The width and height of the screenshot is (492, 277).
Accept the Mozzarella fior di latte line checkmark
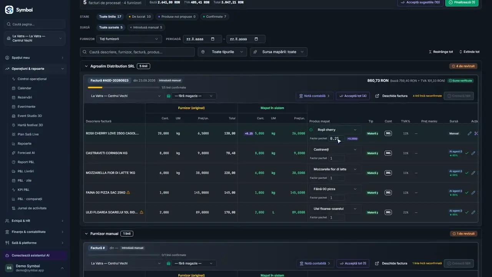click(467, 173)
